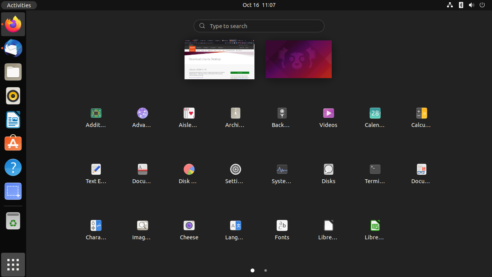
Task: Open the Archive Manager
Action: (x=235, y=117)
